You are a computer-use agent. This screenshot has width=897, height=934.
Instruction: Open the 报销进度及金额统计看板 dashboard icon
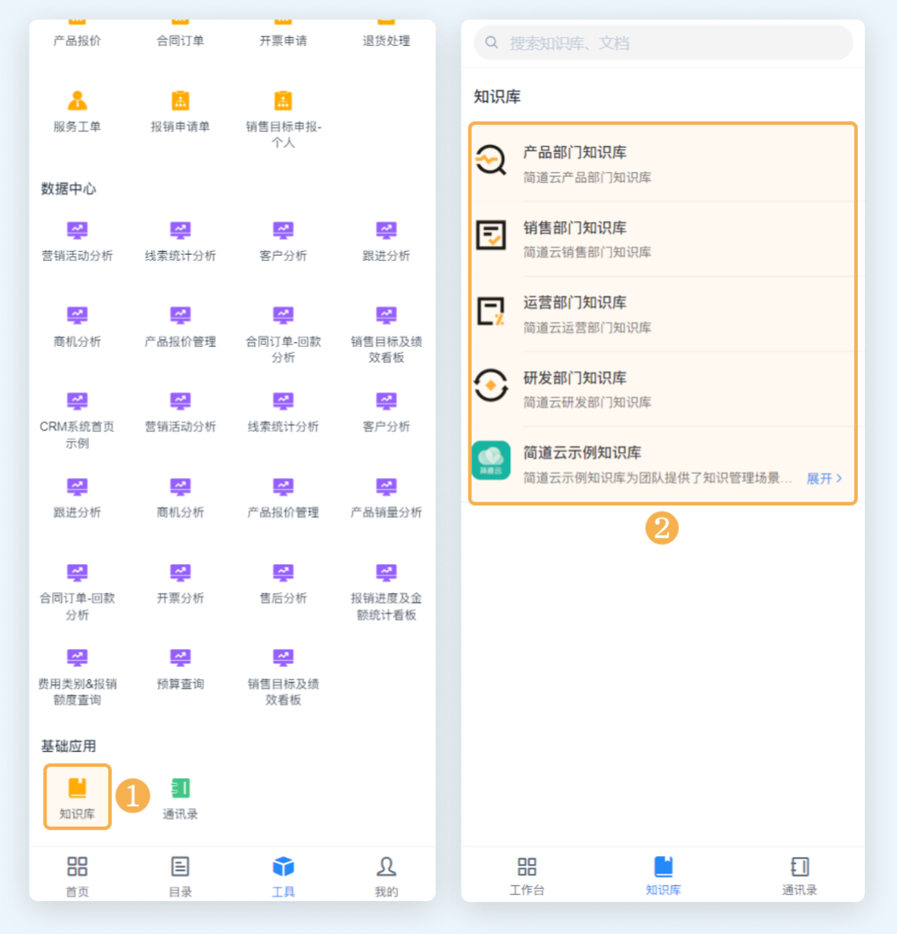(386, 572)
